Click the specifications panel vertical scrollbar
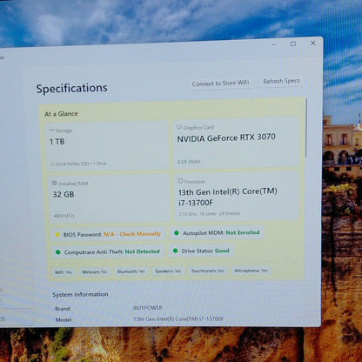 pyautogui.click(x=306, y=128)
